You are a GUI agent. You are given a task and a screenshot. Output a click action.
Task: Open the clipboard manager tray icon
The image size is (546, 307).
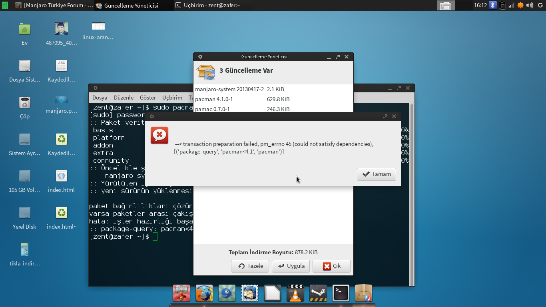click(x=502, y=5)
